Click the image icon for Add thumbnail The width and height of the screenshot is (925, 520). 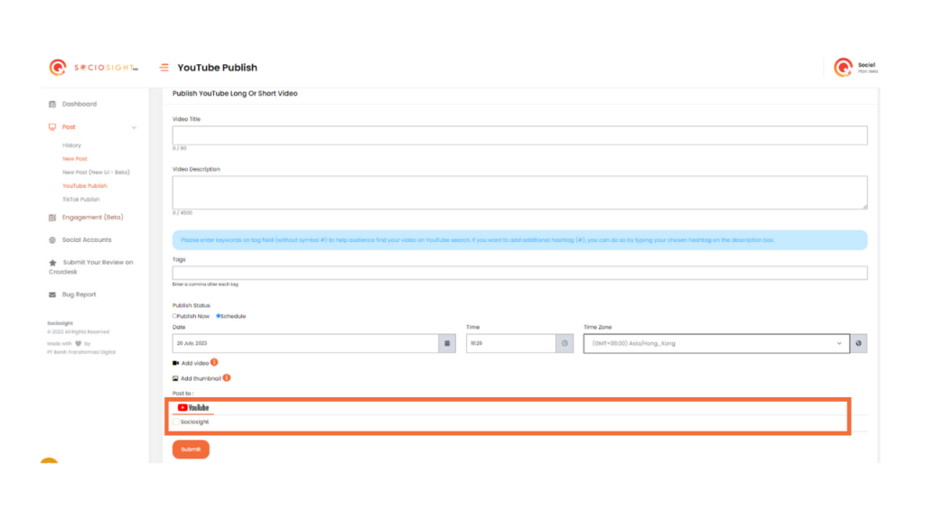tap(175, 378)
